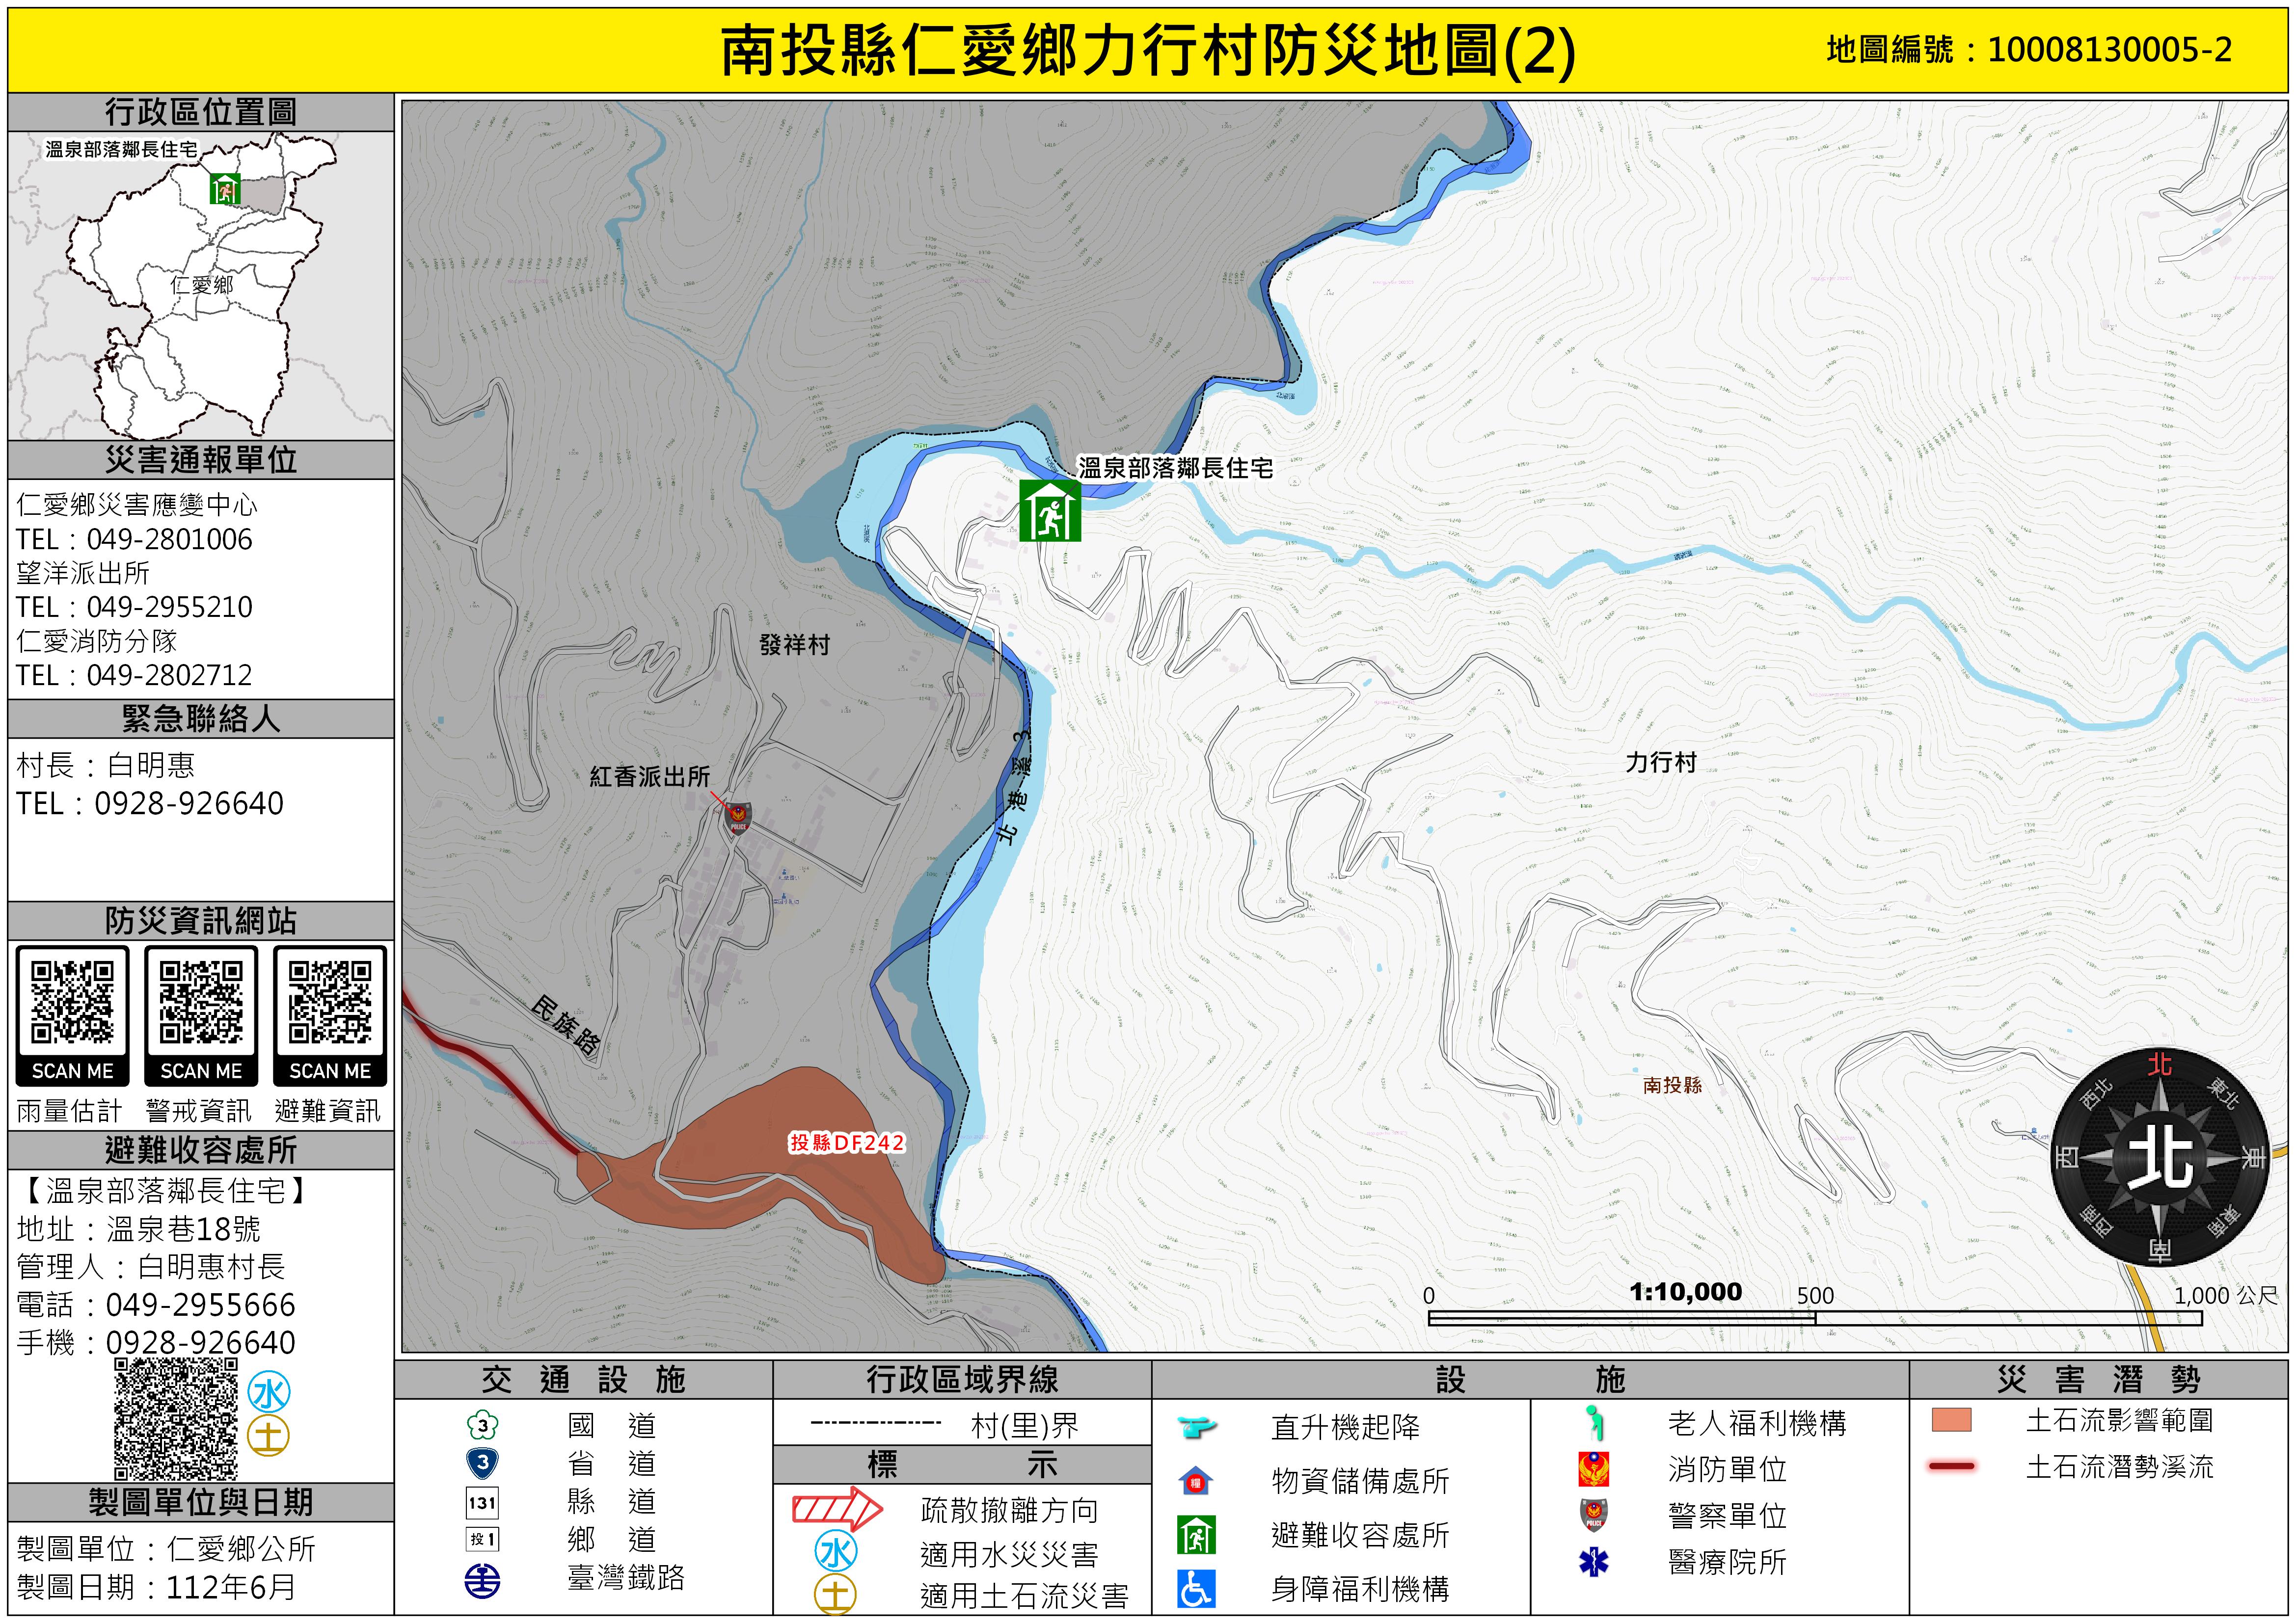Click the blue 水 flood disaster circle in legend

pyautogui.click(x=836, y=1552)
